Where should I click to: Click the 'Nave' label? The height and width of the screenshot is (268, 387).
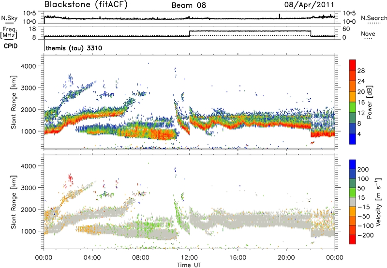click(368, 33)
